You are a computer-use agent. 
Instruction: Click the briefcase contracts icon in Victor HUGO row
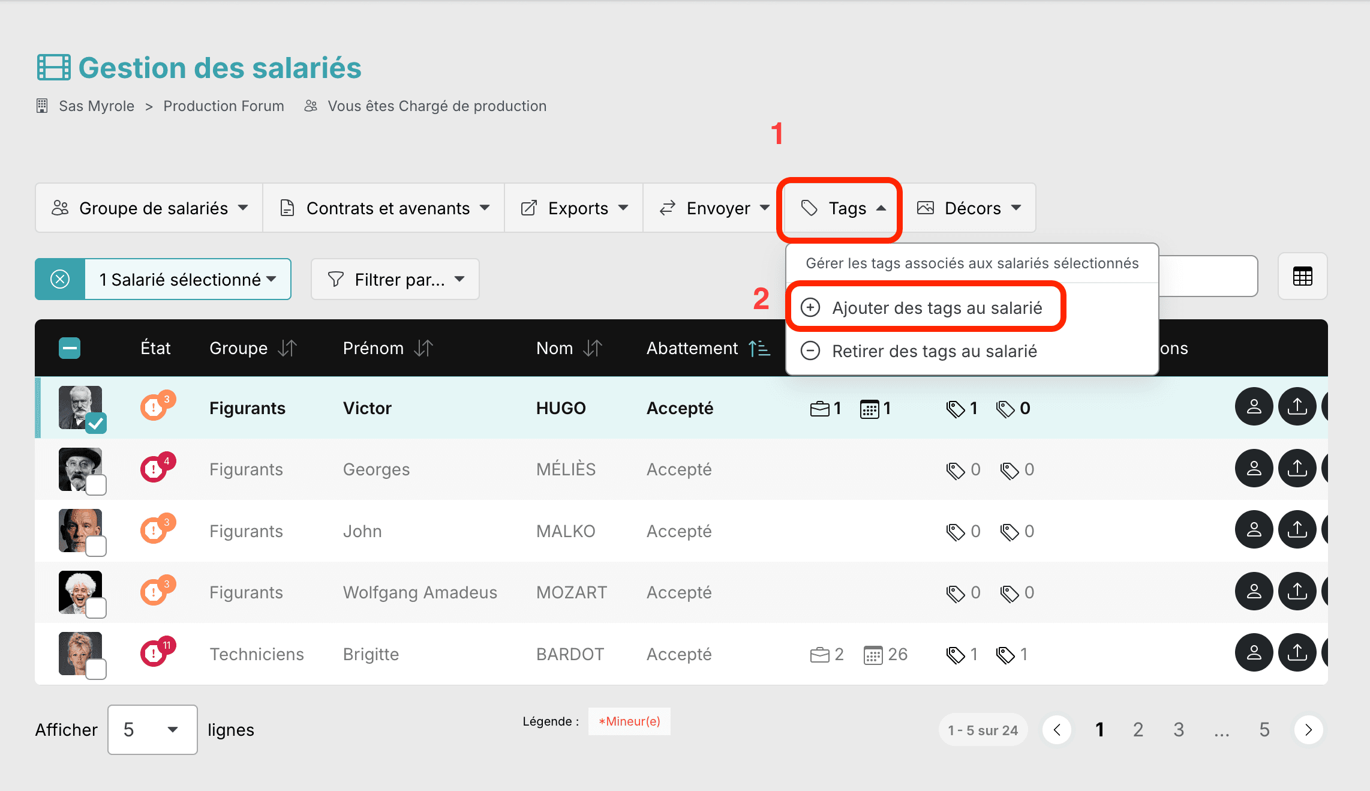[x=819, y=409]
